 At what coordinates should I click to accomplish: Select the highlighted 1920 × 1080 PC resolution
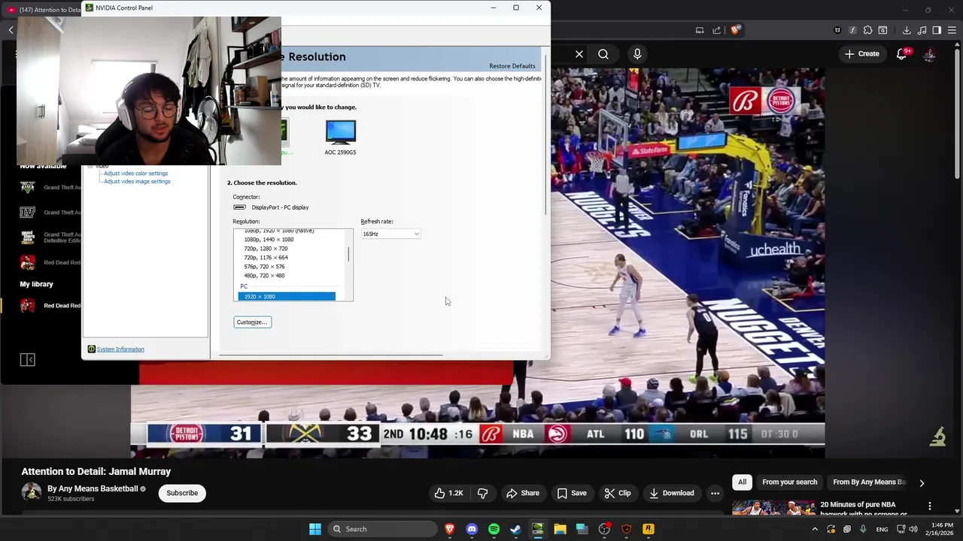tap(287, 297)
